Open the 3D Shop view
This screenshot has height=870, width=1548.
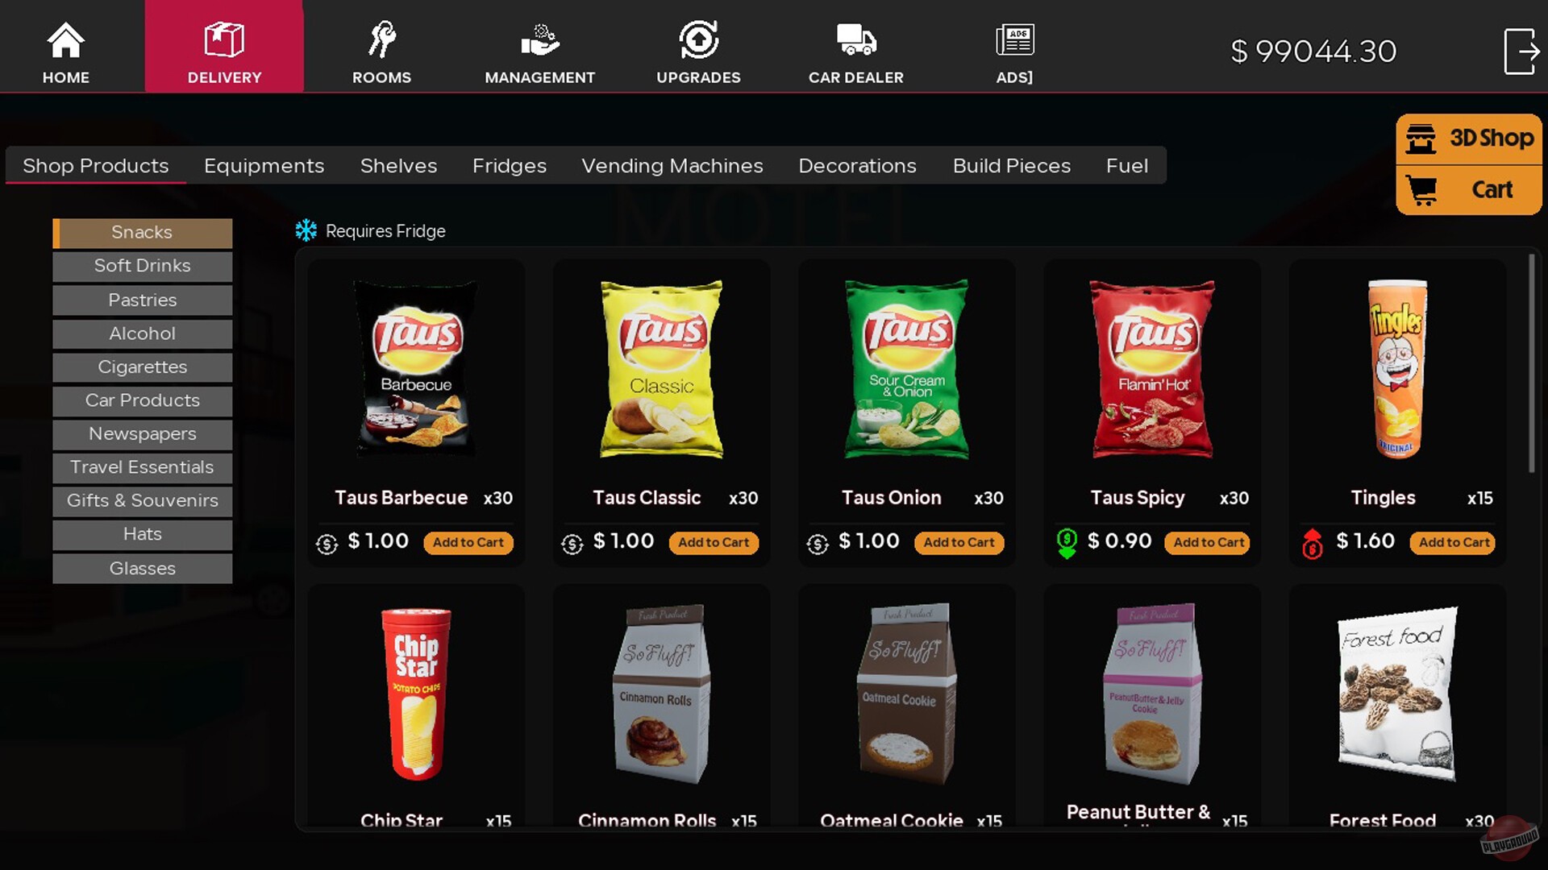coord(1469,139)
